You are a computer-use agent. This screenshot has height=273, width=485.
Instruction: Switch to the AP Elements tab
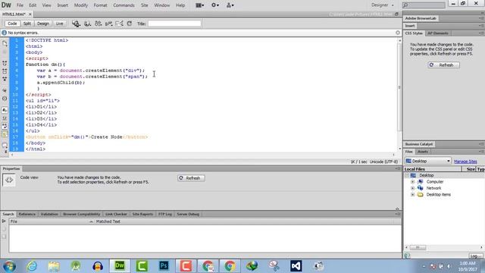point(438,33)
